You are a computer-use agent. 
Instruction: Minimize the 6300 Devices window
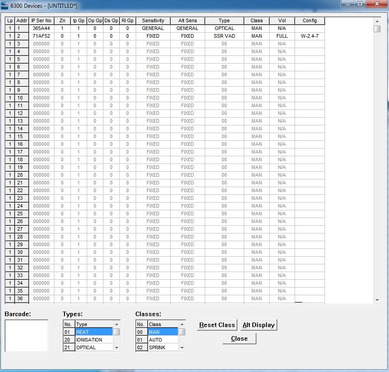tap(348, 4)
